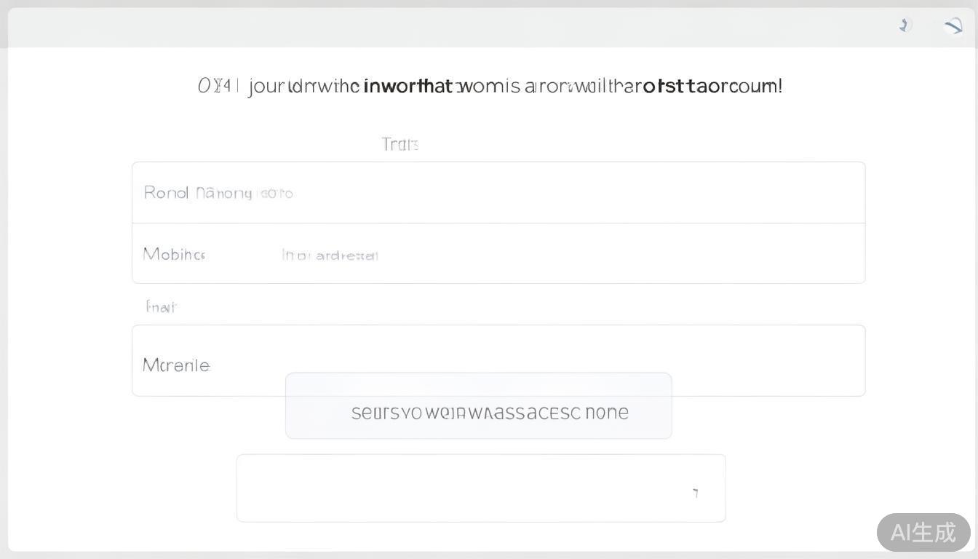Click the small mark inside the bottom empty box

tap(696, 493)
